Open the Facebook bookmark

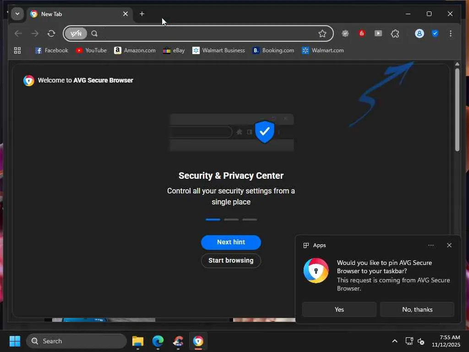point(52,50)
